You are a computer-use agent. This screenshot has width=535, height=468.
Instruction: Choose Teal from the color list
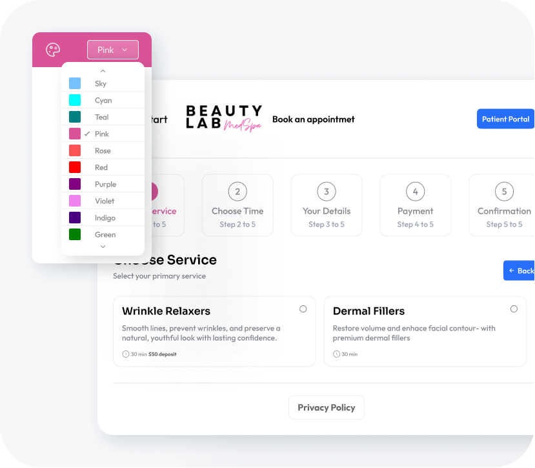tap(102, 117)
